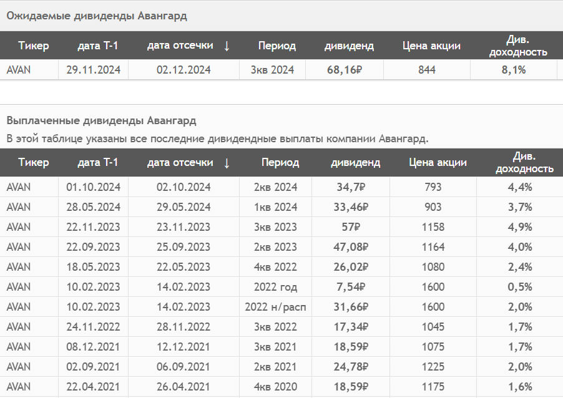
Task: Click T-1 date 22.11.2023
Action: pos(94,227)
